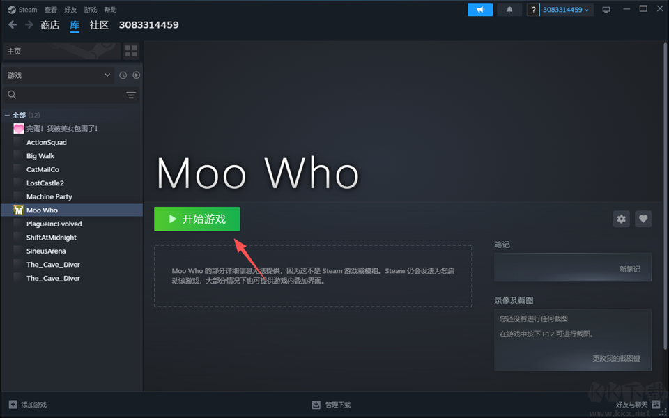Click 新笔记 to create a note
The height and width of the screenshot is (418, 669).
[630, 269]
